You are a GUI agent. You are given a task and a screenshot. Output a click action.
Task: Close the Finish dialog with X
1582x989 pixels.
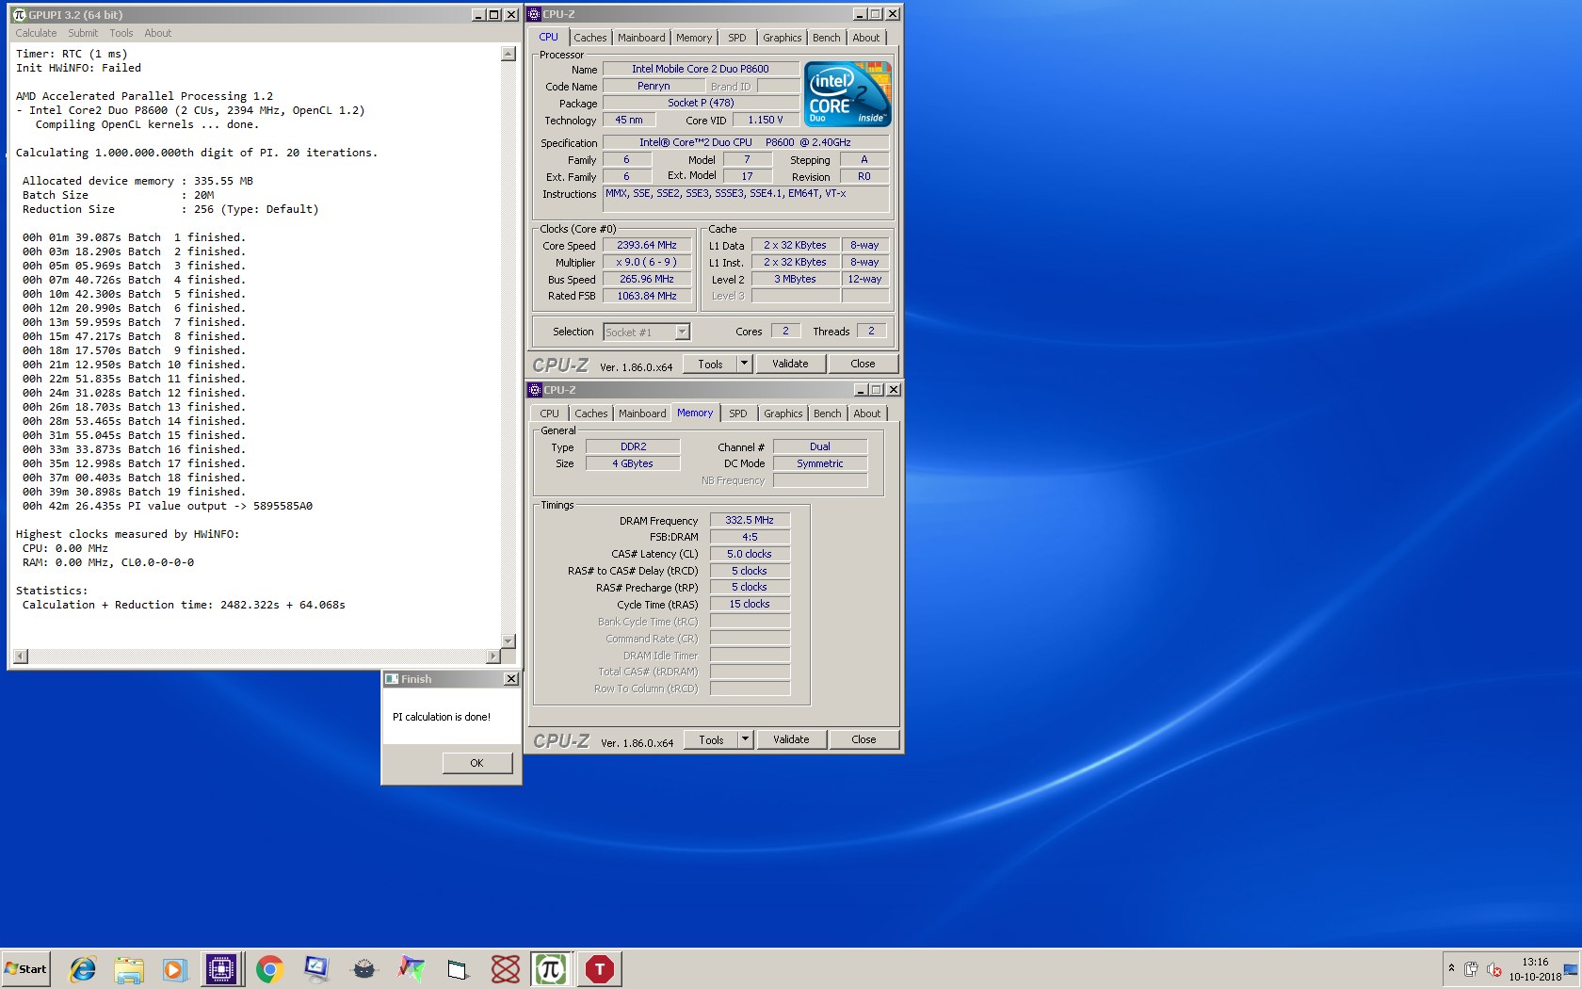point(510,679)
